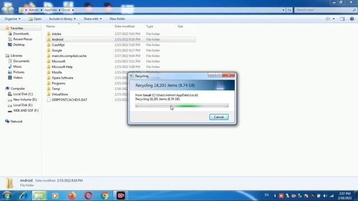Screen dimensions: 358x201
Task: Select the Temp folder
Action: pos(56,89)
